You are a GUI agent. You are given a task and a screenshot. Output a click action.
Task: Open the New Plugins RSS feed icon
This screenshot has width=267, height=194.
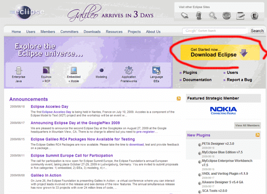click(257, 135)
